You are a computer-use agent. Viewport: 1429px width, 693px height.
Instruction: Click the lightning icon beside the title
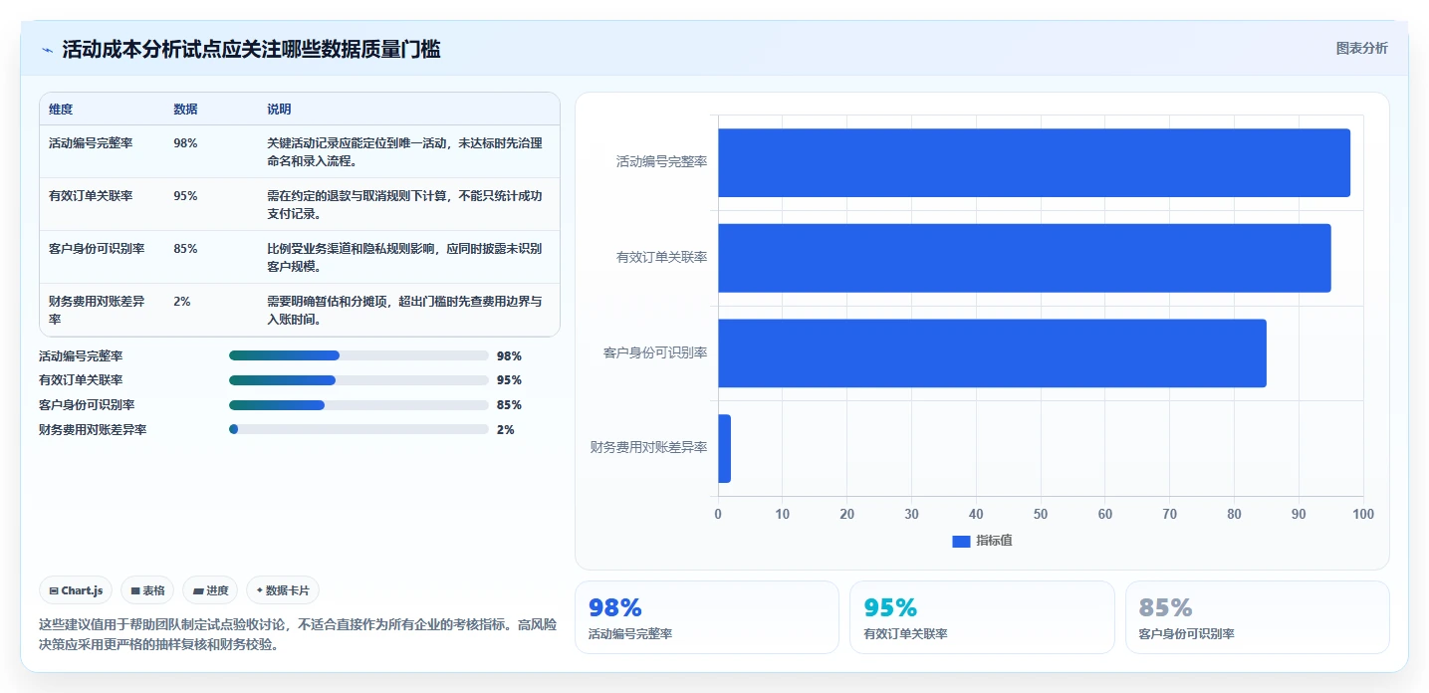click(x=47, y=50)
